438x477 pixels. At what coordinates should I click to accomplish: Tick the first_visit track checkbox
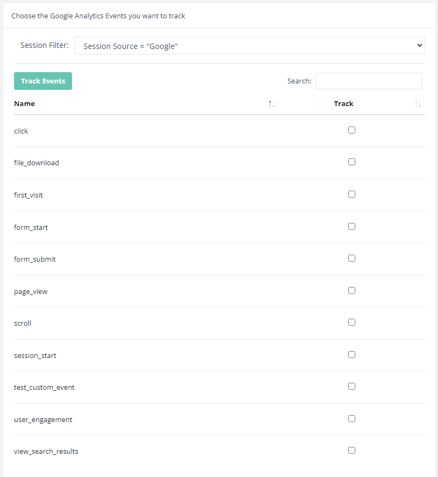351,194
